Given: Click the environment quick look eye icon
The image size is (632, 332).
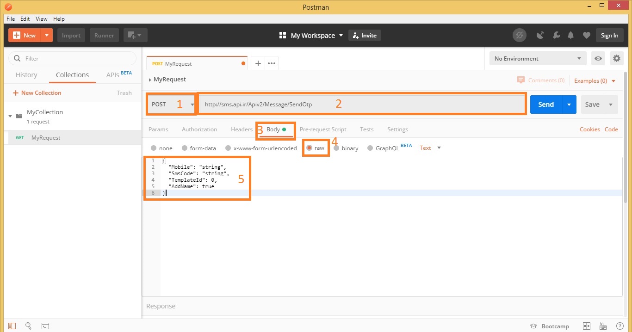Looking at the screenshot, I should point(598,58).
